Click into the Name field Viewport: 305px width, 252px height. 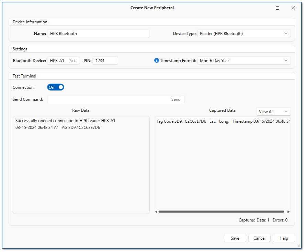coord(99,33)
